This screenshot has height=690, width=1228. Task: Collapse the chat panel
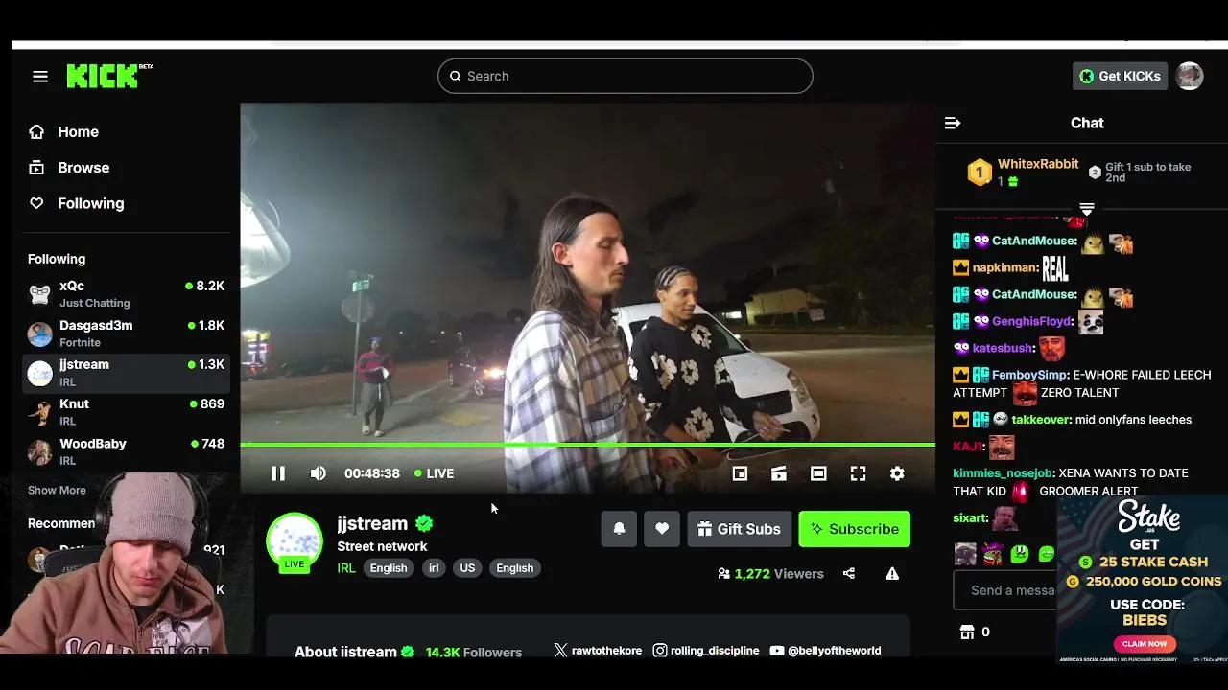tap(953, 123)
